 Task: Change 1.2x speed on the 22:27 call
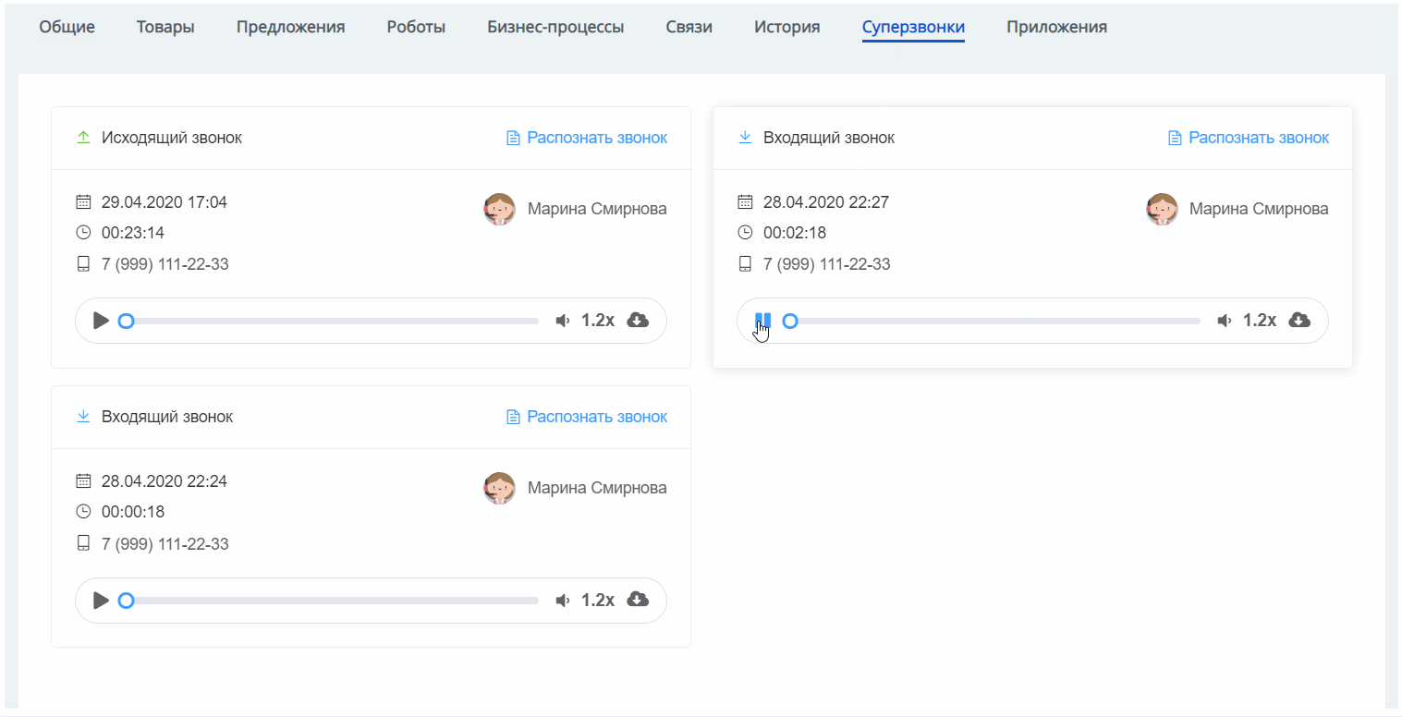coord(1259,321)
